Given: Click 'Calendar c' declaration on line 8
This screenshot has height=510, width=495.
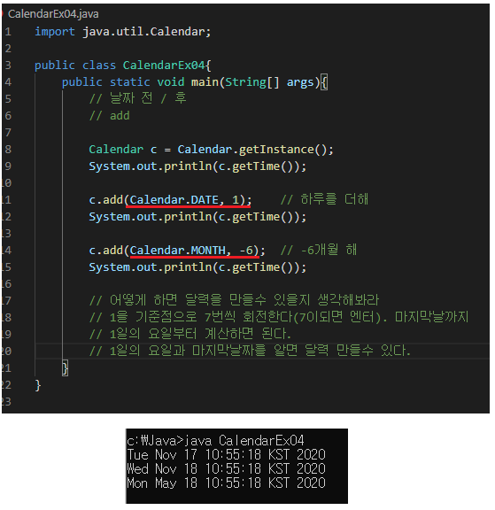Looking at the screenshot, I should click(123, 150).
